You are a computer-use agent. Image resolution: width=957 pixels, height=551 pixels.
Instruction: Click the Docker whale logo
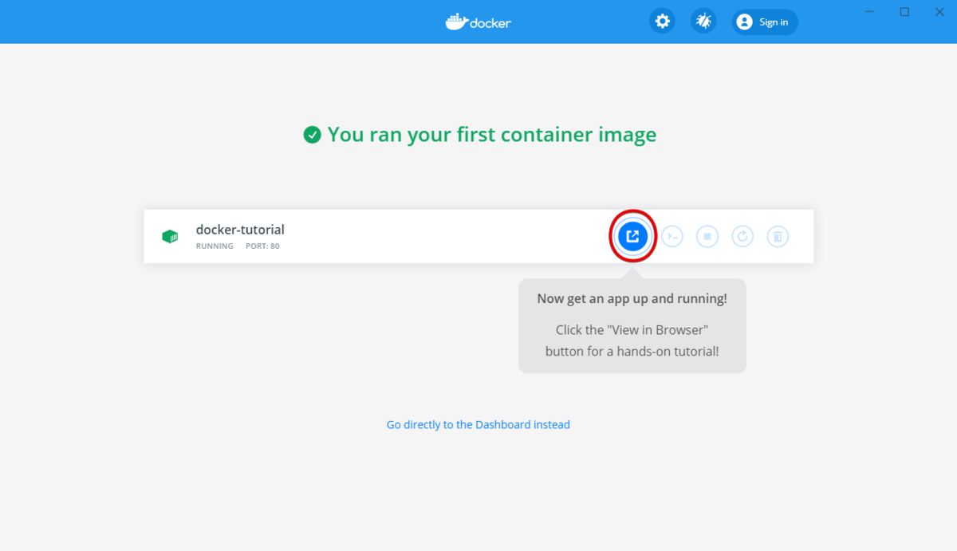478,22
